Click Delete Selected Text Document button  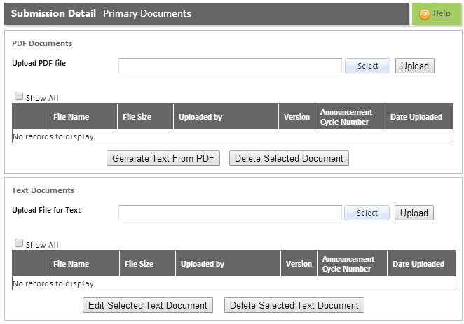[x=294, y=305]
